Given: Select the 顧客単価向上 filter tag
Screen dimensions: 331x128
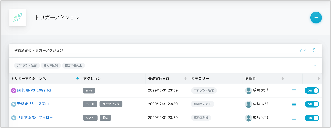Looking at the screenshot, I should 73,66.
